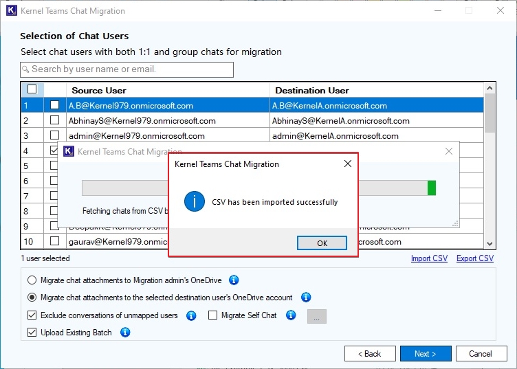
Task: Select source cell A.B@Kernel979.onmicrosoft.com
Action: (x=168, y=105)
